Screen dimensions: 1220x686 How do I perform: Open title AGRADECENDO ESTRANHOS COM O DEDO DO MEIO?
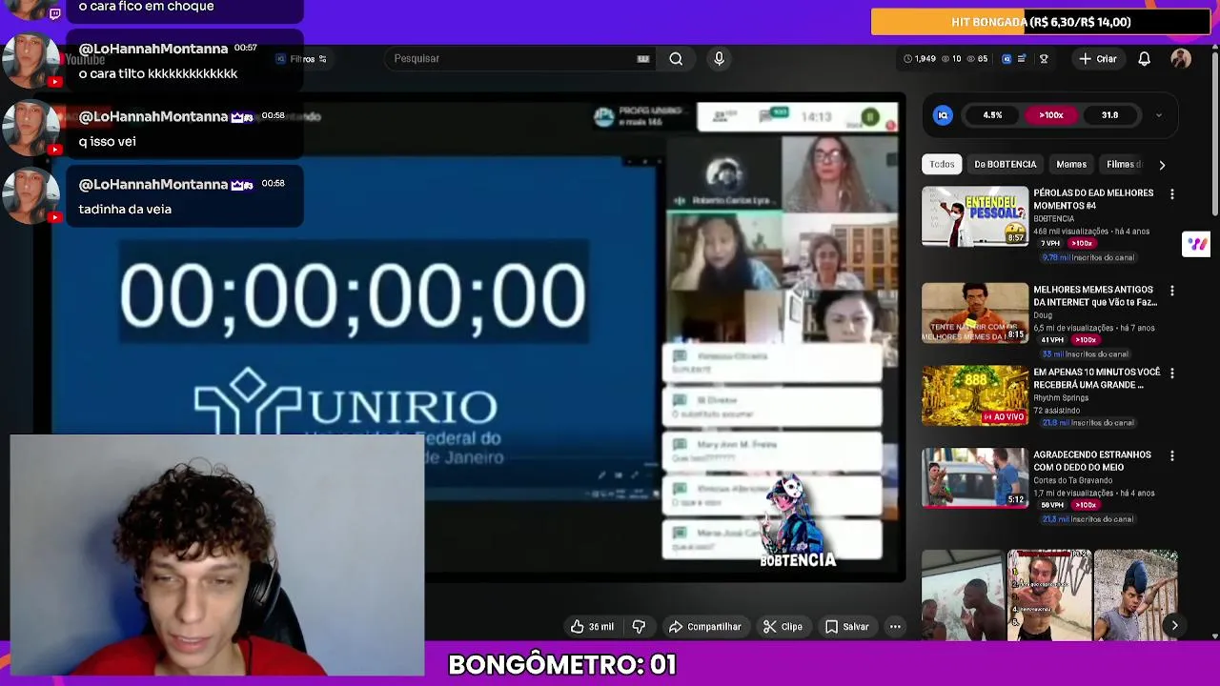coord(1092,461)
